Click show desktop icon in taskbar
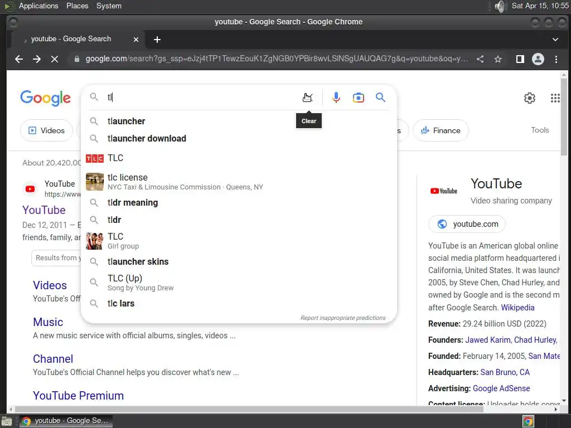The height and width of the screenshot is (428, 571). [7, 421]
